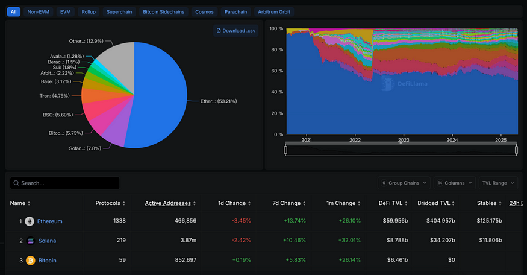
Task: Open the Ethereum chain link
Action: (49, 221)
